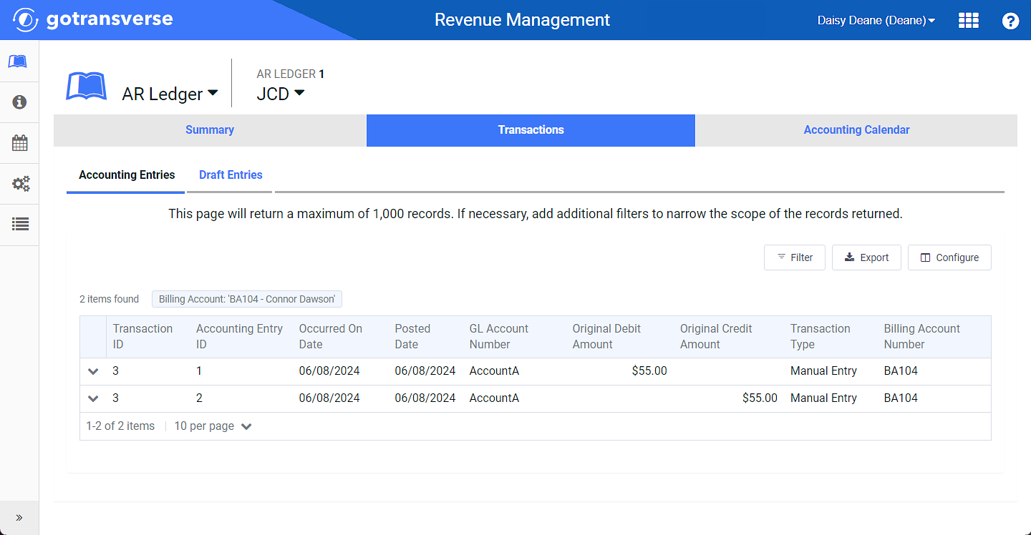Screen dimensions: 1031x535
Task: Open the ledger book sidebar icon
Action: click(19, 62)
